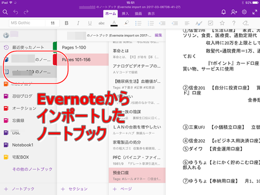Image resolution: width=260 pixels, height=195 pixels.
Task: Open the 家電製品の処分 page
Action: (x=137, y=145)
